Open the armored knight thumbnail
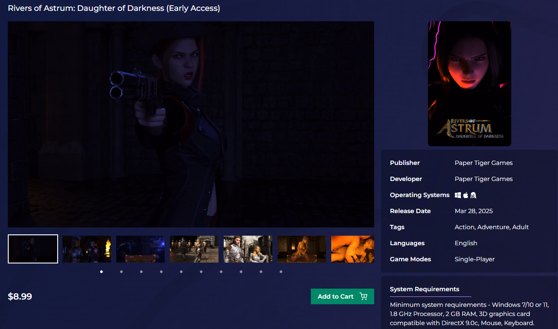 pyautogui.click(x=248, y=249)
